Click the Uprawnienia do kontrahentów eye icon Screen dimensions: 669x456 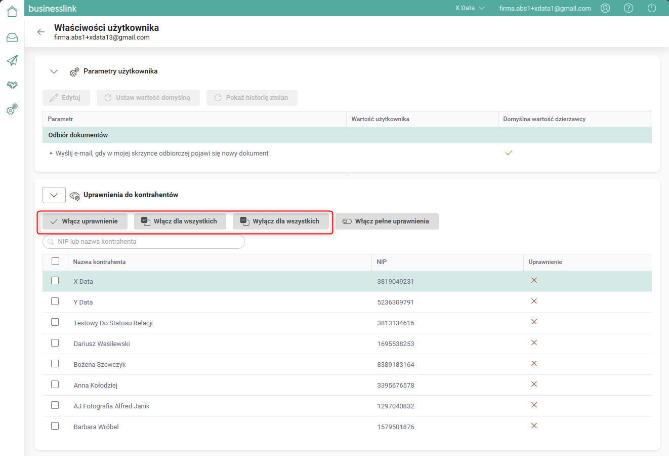tap(75, 196)
